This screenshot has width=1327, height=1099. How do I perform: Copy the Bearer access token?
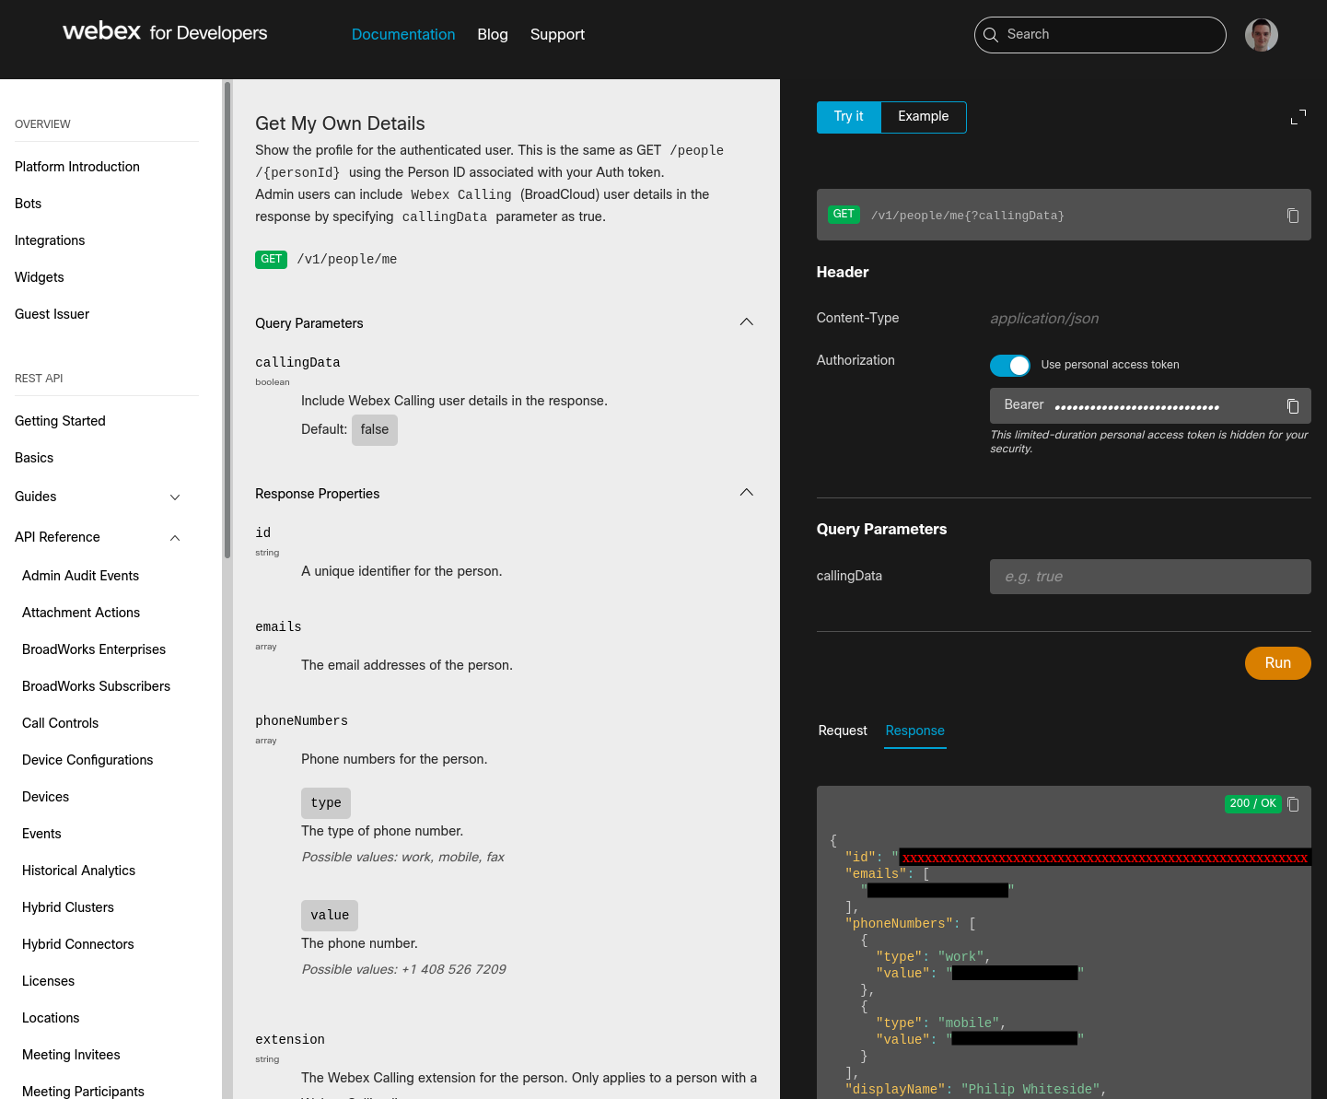[x=1293, y=406]
